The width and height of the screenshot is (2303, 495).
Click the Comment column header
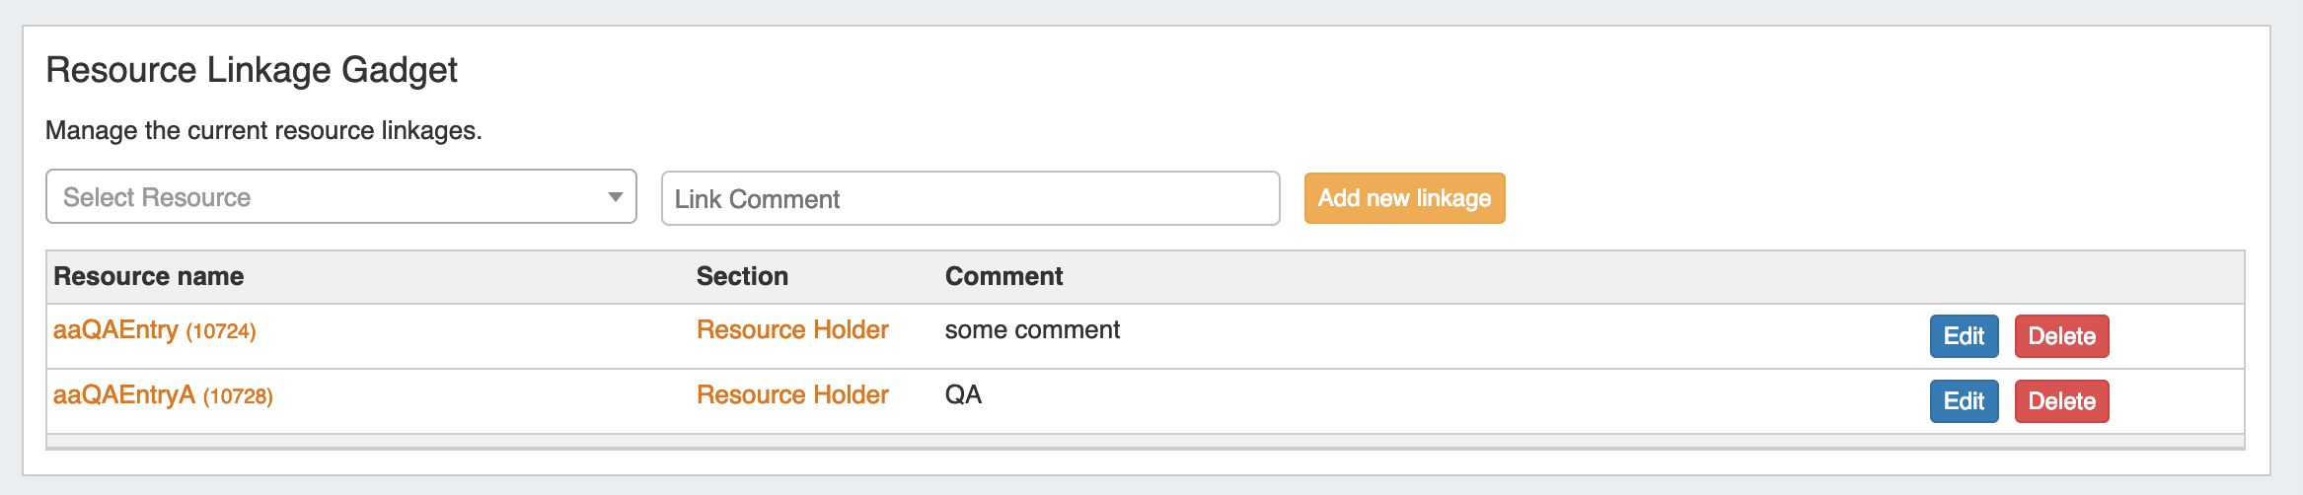point(1003,277)
